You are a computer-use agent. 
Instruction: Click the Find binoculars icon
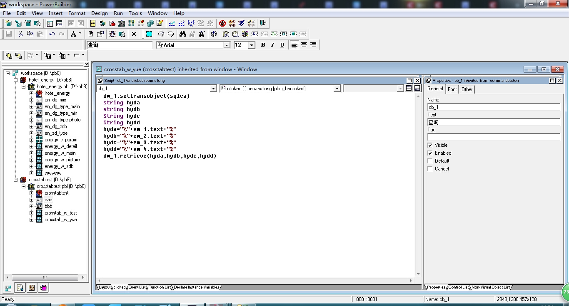tap(182, 34)
